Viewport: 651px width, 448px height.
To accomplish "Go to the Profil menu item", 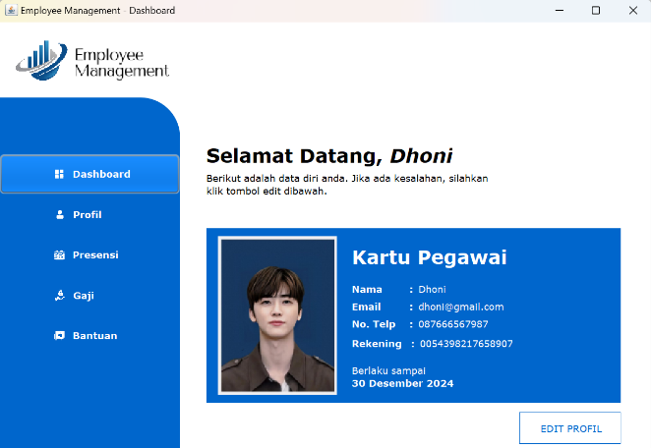I will (x=87, y=214).
